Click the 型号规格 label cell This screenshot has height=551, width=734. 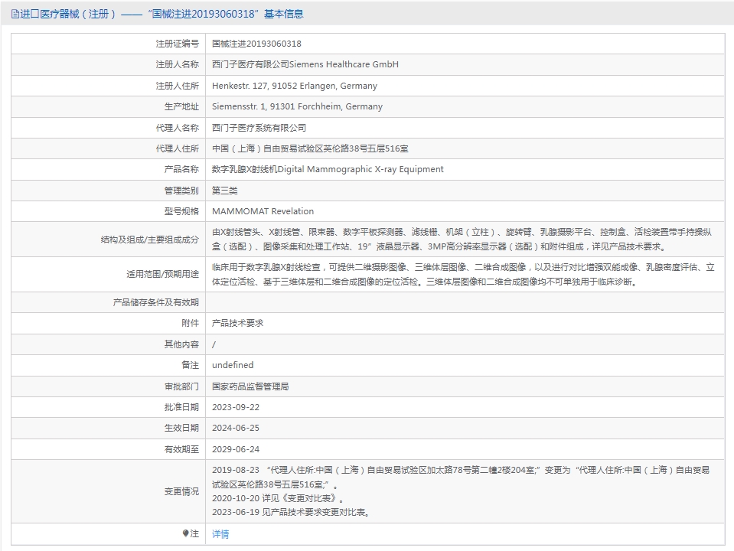pyautogui.click(x=108, y=211)
